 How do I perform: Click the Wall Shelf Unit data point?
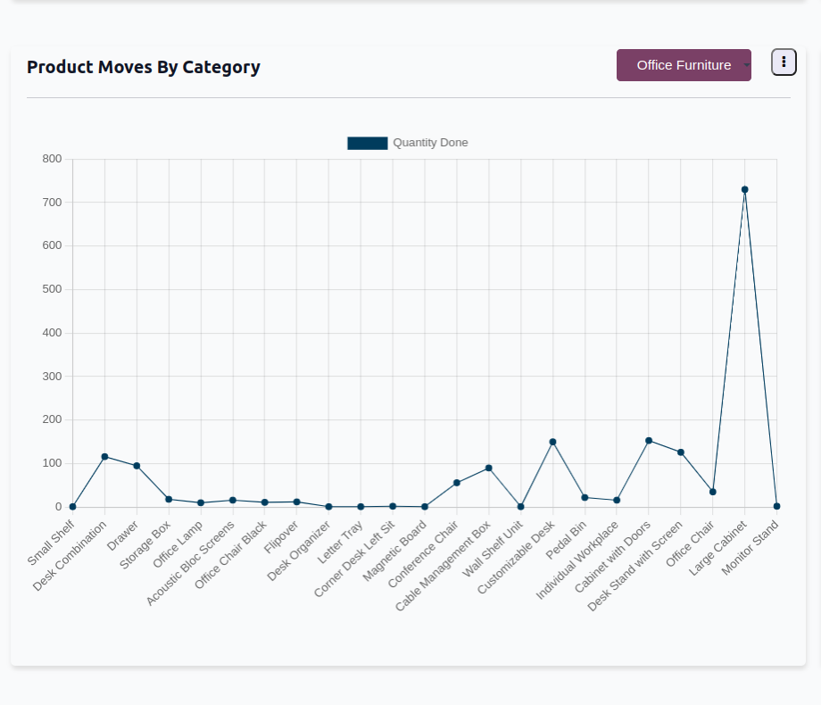(x=521, y=507)
